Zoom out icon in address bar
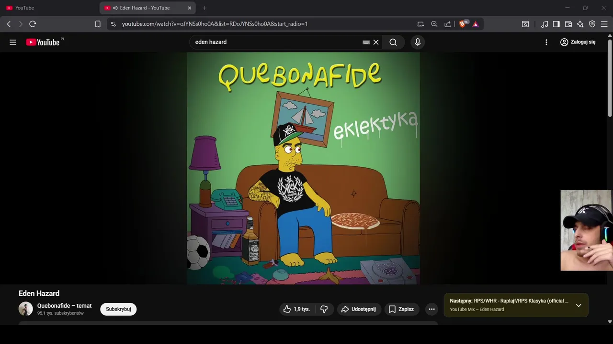Viewport: 613px width, 344px height. 434,24
